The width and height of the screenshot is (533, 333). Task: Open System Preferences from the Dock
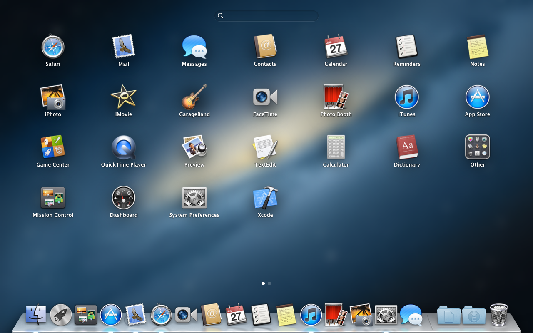(386, 315)
